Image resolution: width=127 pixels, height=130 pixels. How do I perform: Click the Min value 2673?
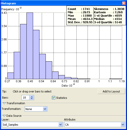coord(86,12)
